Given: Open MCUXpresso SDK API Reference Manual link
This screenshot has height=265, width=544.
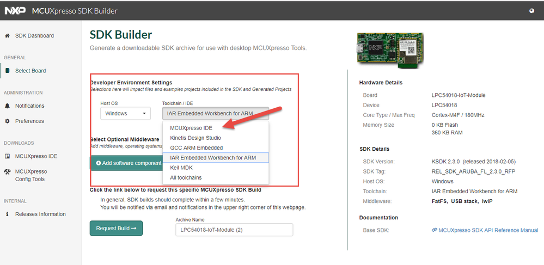Looking at the screenshot, I should pos(488,230).
